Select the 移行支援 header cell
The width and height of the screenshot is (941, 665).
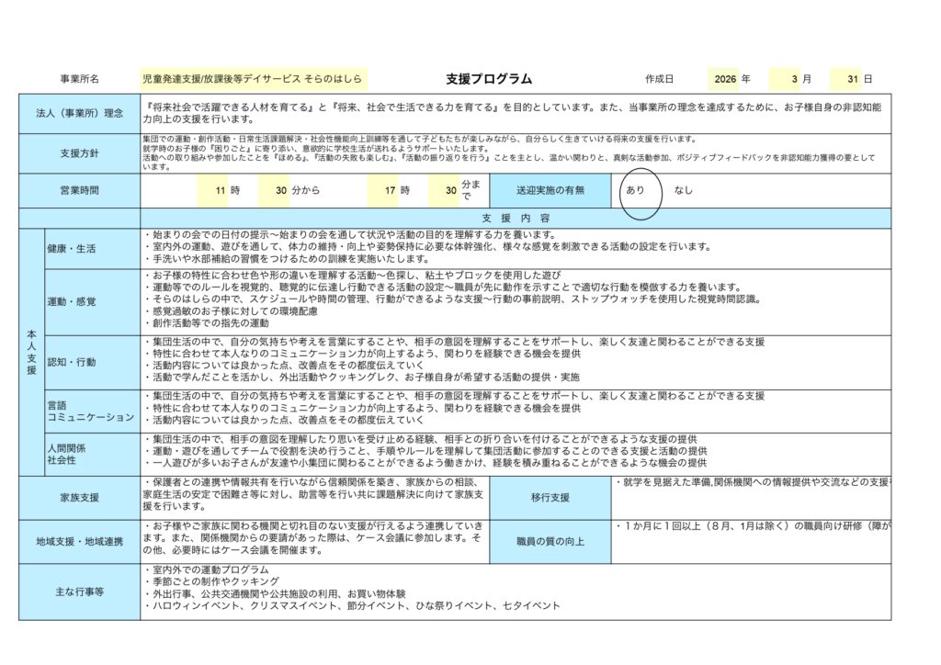tap(550, 497)
